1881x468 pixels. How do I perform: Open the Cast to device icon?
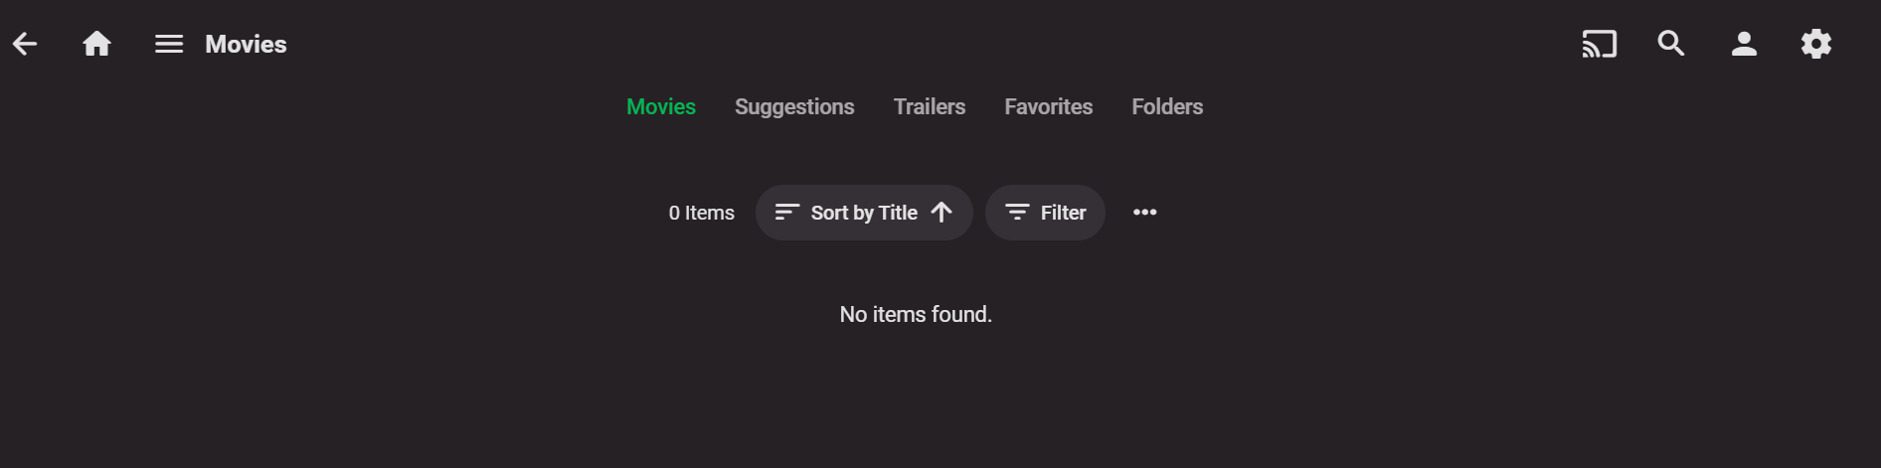(x=1599, y=44)
